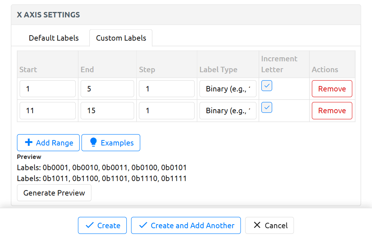Remove the second label range

(332, 111)
